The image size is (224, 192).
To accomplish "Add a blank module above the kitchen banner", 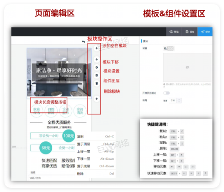I will 96,48.
